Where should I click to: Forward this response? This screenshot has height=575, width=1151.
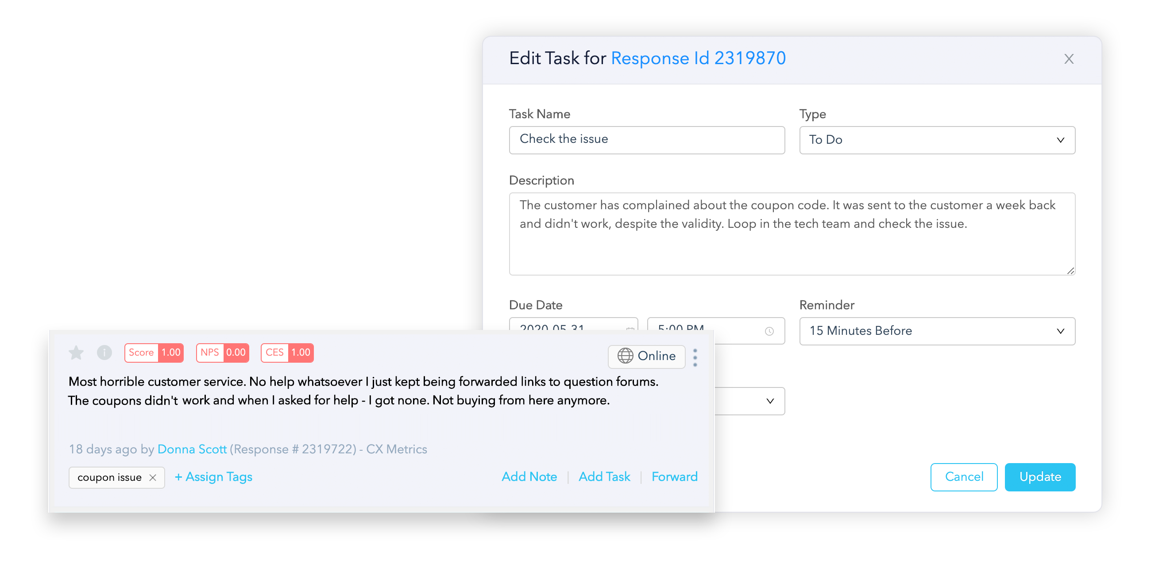pyautogui.click(x=674, y=476)
